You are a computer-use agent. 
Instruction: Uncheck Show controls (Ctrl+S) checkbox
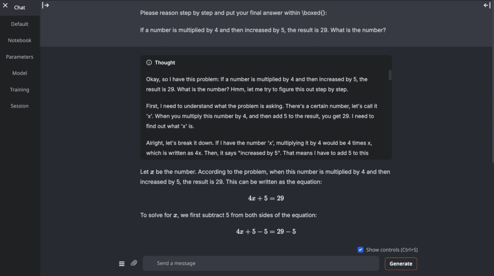pos(360,250)
